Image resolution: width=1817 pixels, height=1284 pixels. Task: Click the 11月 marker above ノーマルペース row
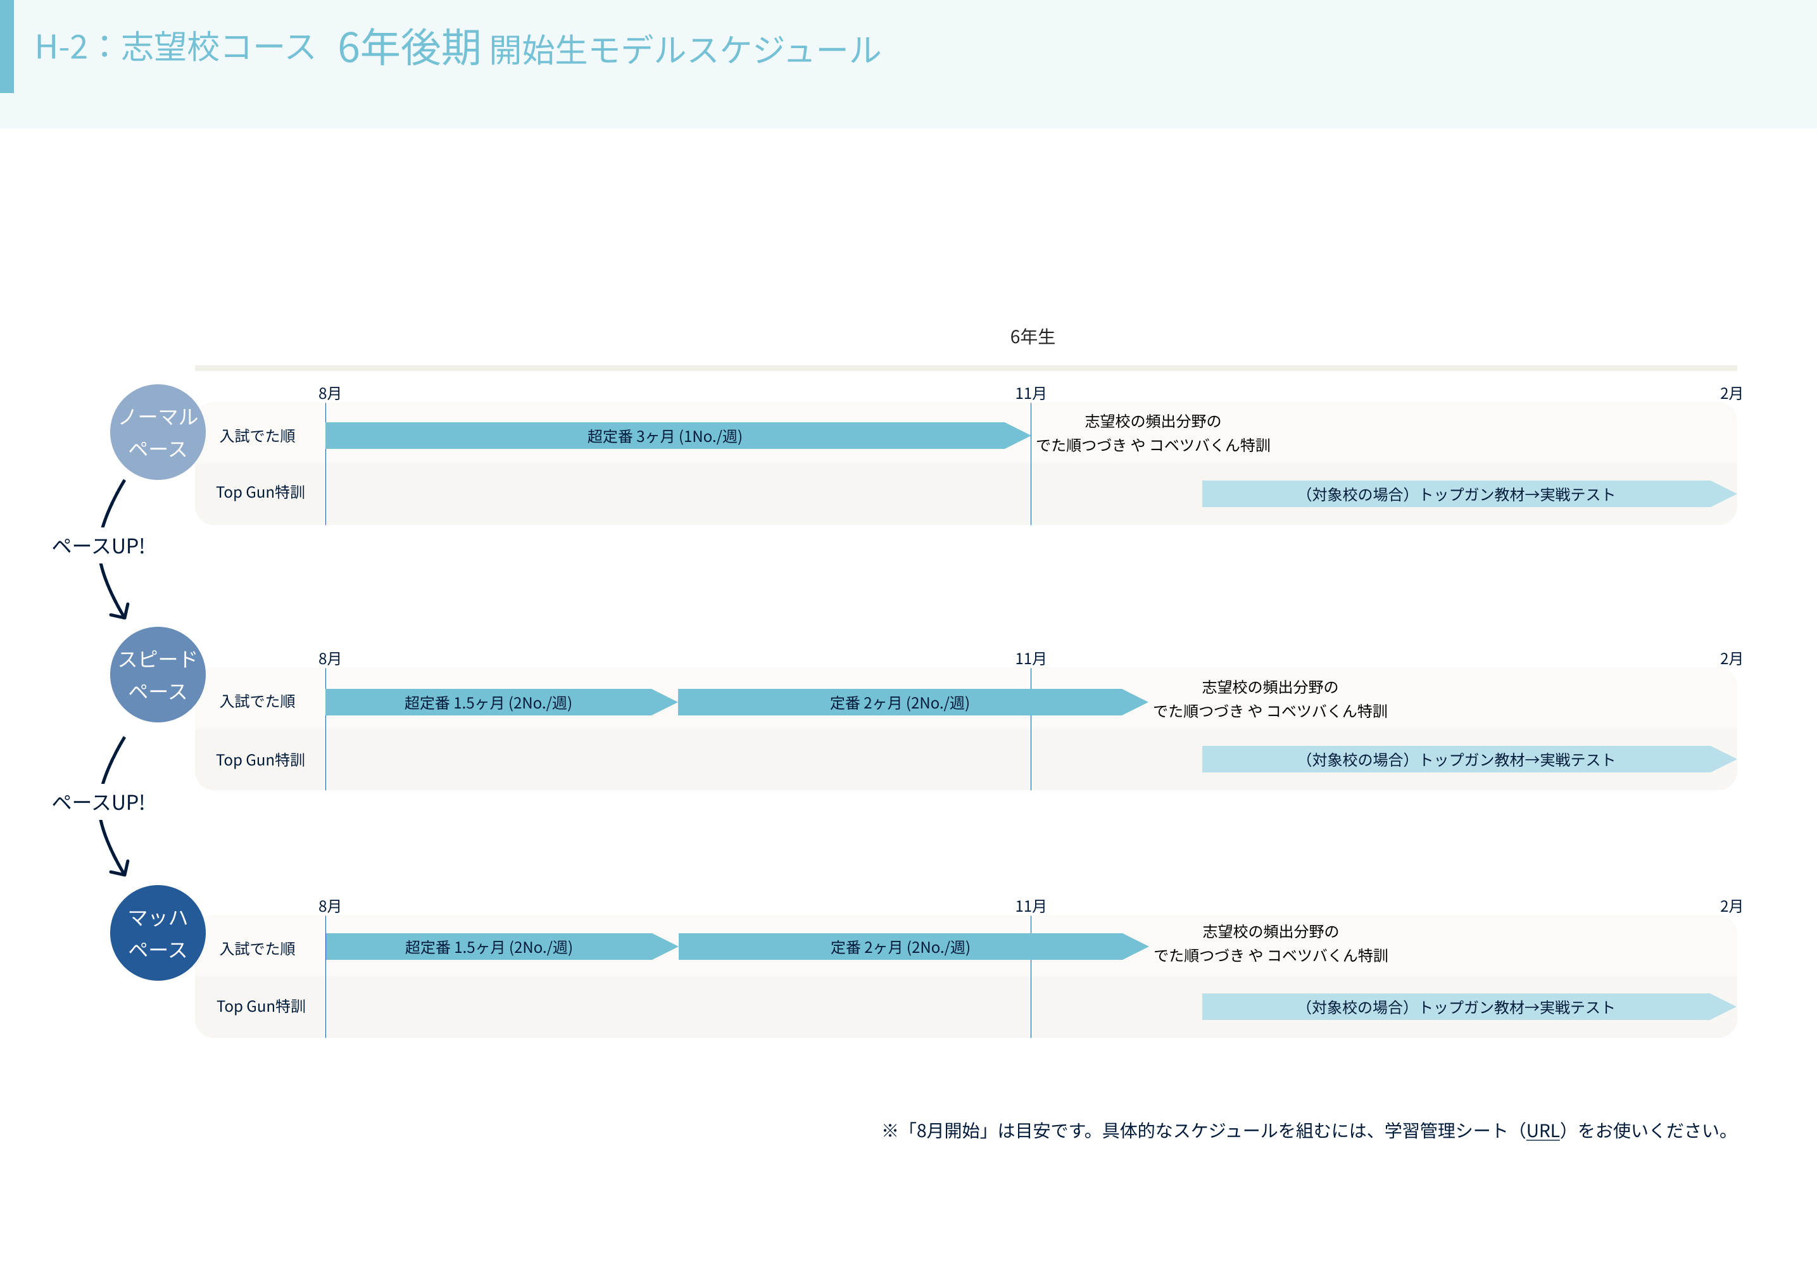click(x=1031, y=393)
